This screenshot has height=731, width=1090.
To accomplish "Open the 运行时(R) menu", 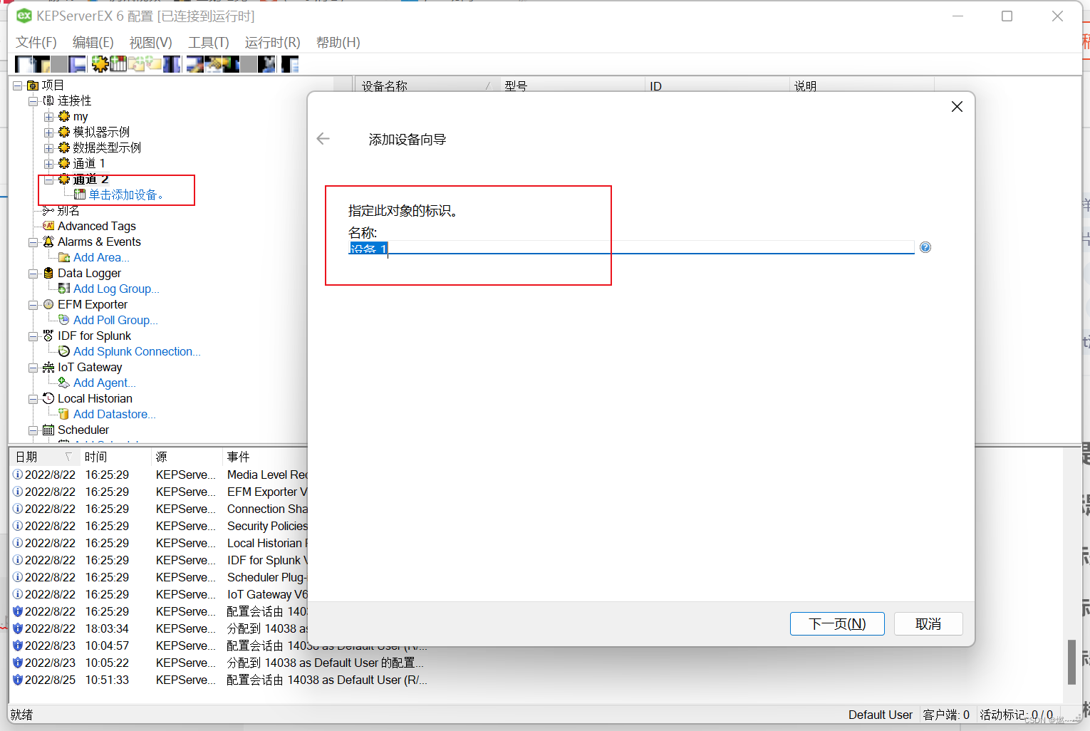I will pyautogui.click(x=273, y=43).
